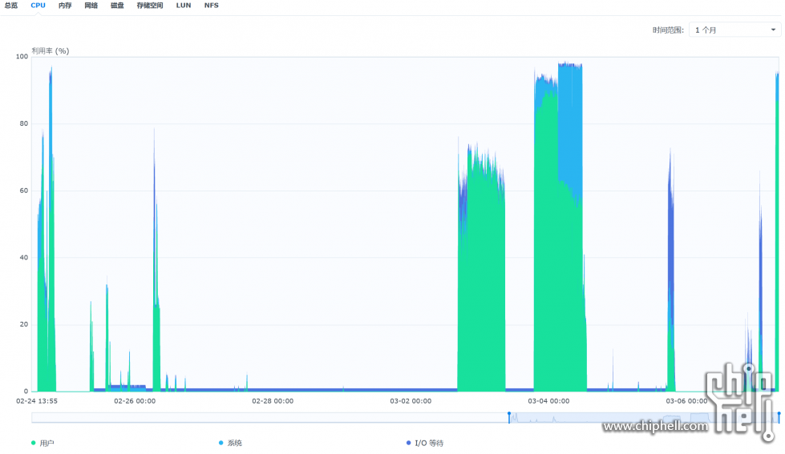
Task: Switch to the 存储空间 tab
Action: 150,6
